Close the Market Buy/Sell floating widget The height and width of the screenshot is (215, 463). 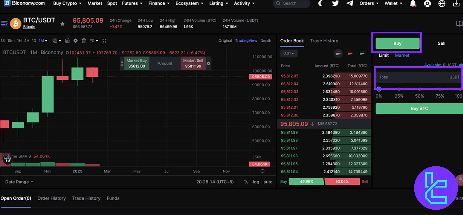(209, 63)
